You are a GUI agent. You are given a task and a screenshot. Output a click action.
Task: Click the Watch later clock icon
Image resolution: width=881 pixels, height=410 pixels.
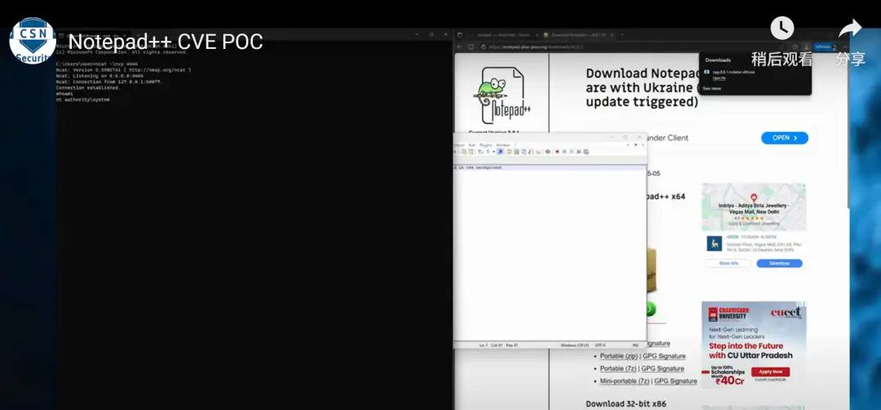pyautogui.click(x=782, y=28)
